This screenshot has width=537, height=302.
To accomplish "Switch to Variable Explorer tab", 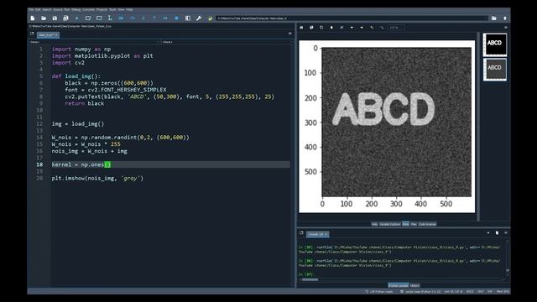I will [x=389, y=224].
